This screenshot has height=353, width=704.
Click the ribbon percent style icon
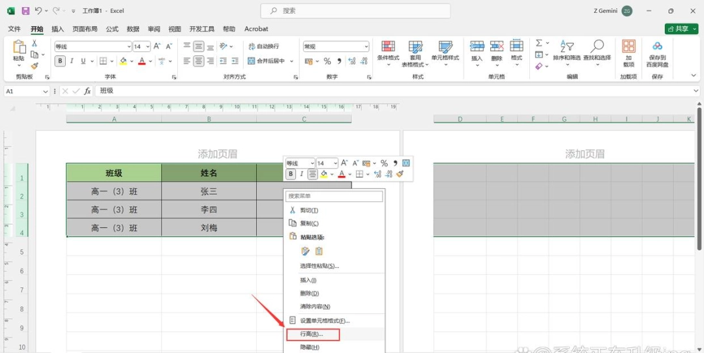327,61
